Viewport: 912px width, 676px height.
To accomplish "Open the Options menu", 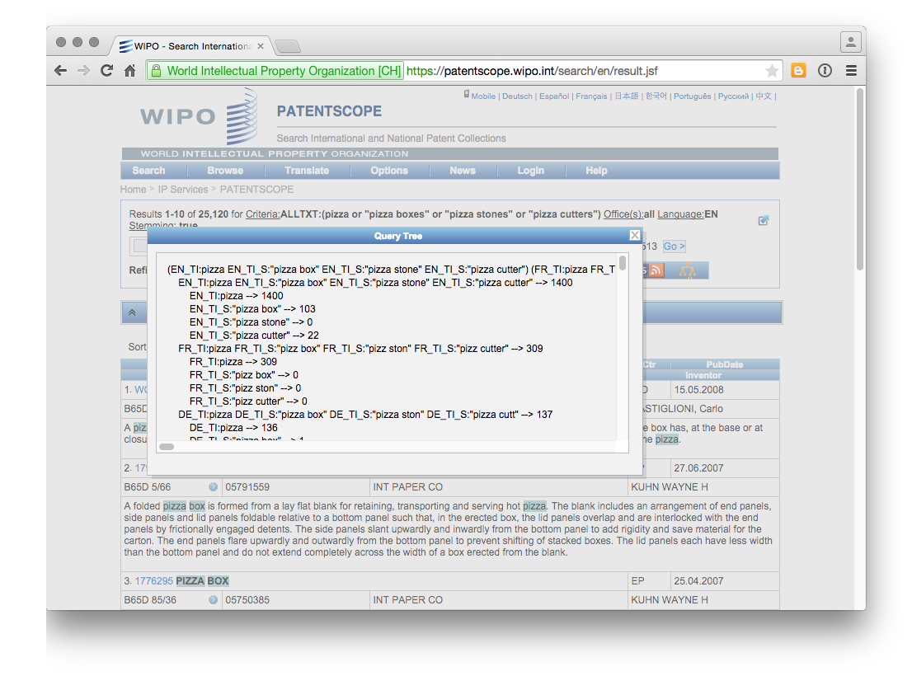I will pos(389,171).
